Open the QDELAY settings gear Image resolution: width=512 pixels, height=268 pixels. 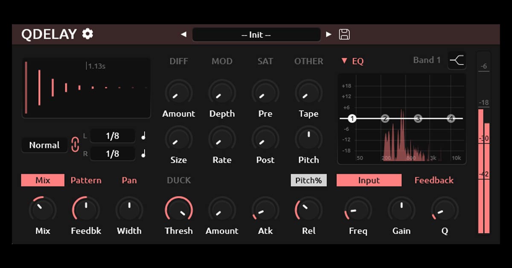pos(87,34)
